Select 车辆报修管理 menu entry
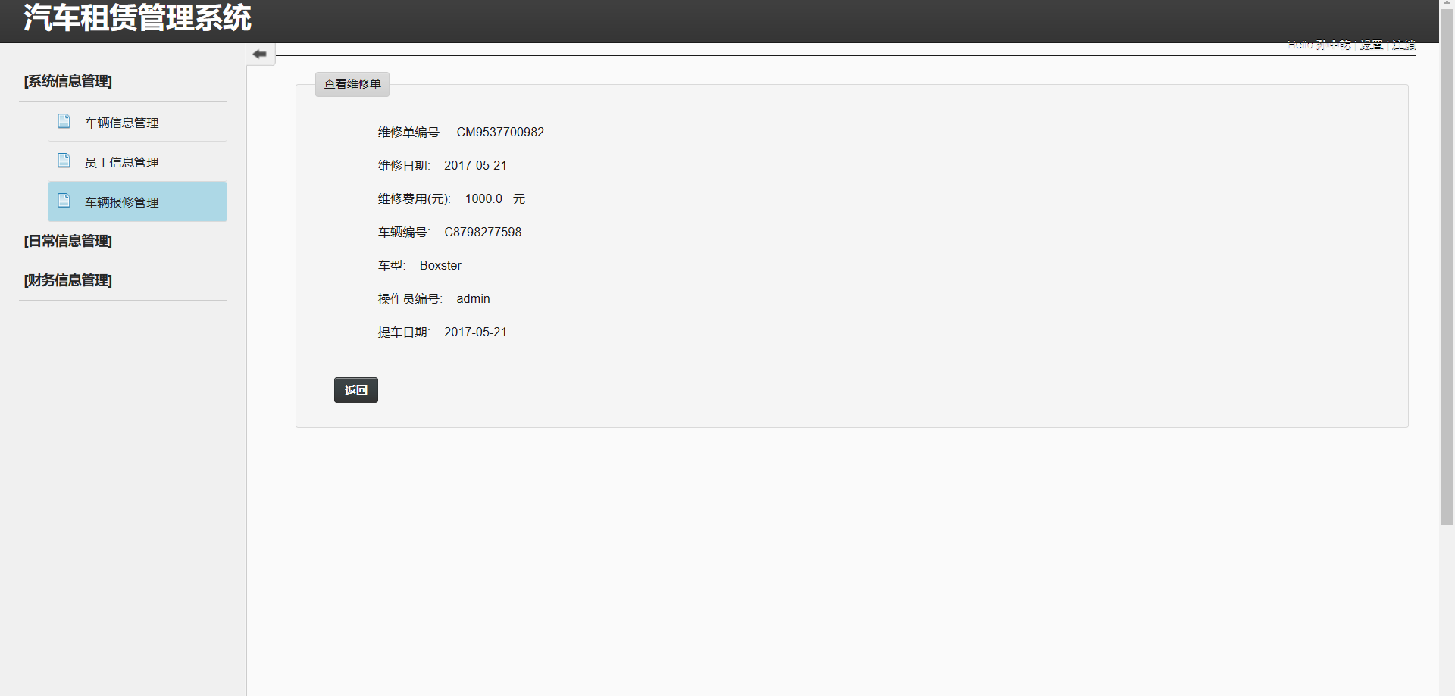The height and width of the screenshot is (696, 1455). pyautogui.click(x=137, y=201)
